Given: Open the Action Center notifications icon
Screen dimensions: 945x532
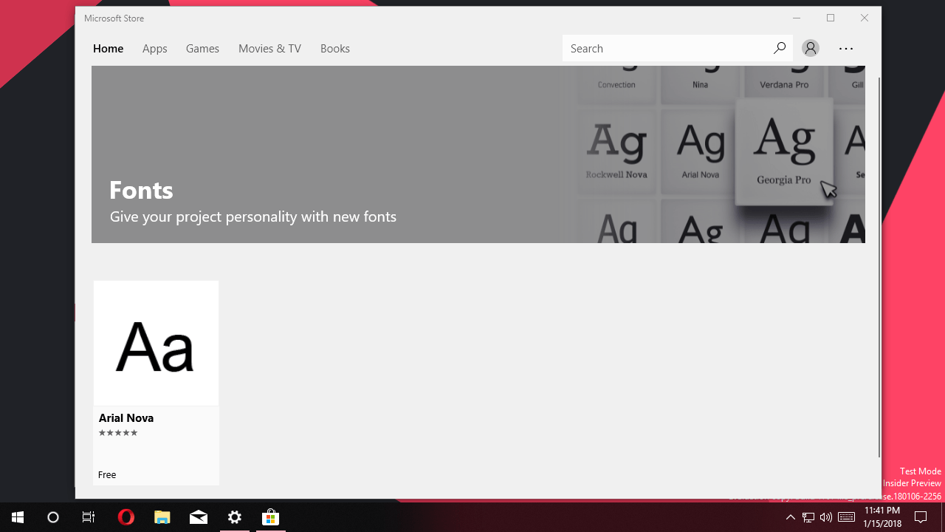Looking at the screenshot, I should tap(920, 517).
